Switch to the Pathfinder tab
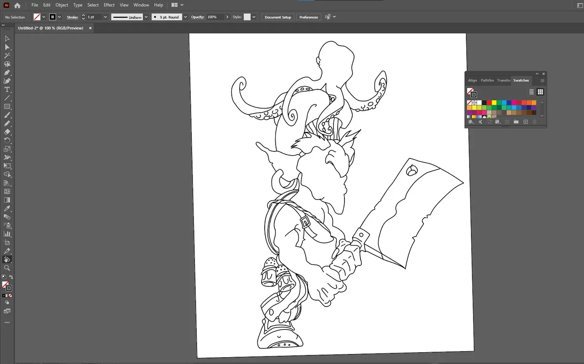 pyautogui.click(x=487, y=80)
